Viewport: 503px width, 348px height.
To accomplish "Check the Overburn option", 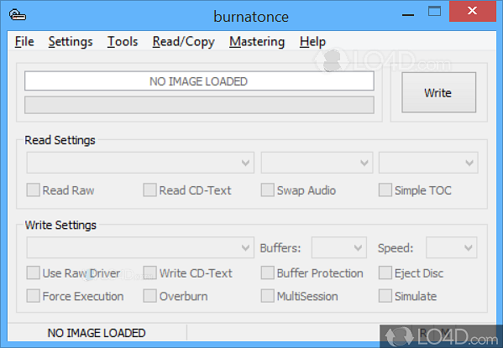I will 149,296.
